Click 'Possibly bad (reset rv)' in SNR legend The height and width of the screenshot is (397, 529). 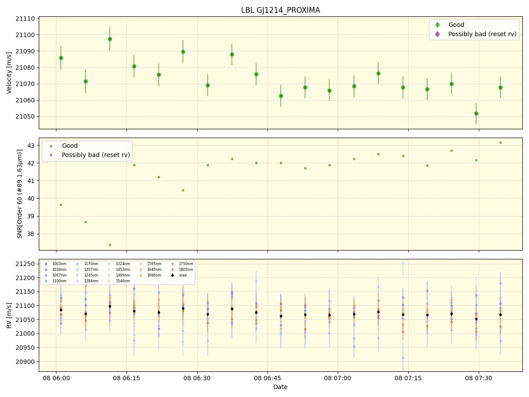click(96, 155)
